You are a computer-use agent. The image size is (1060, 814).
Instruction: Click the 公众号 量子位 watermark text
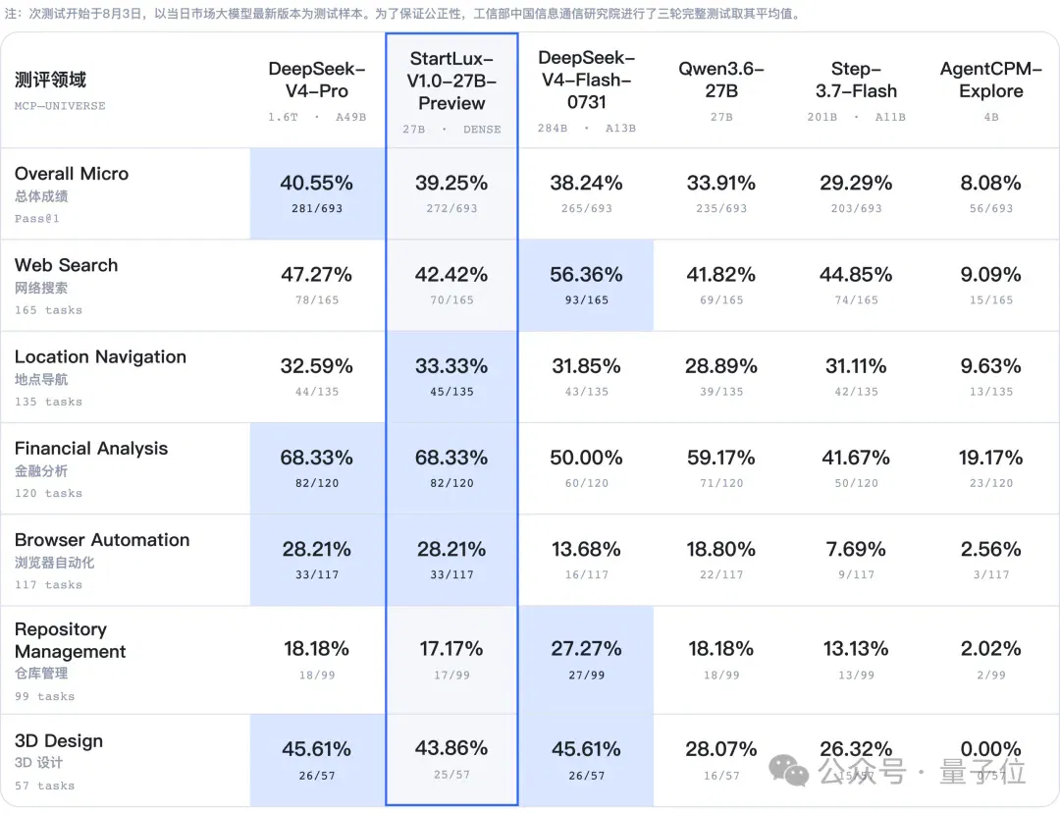(x=922, y=772)
